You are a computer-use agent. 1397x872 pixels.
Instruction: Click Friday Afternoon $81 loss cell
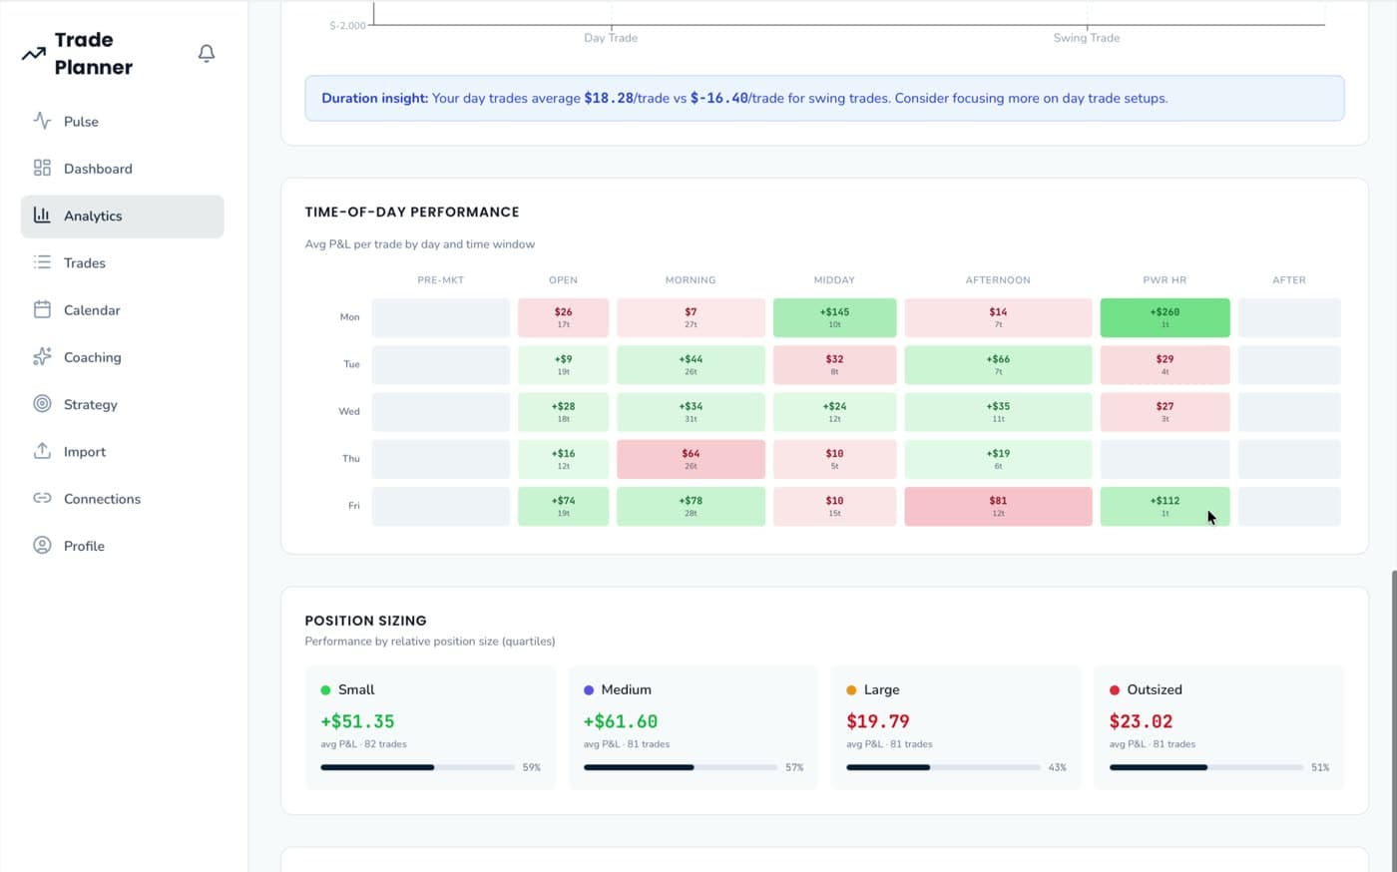point(998,506)
